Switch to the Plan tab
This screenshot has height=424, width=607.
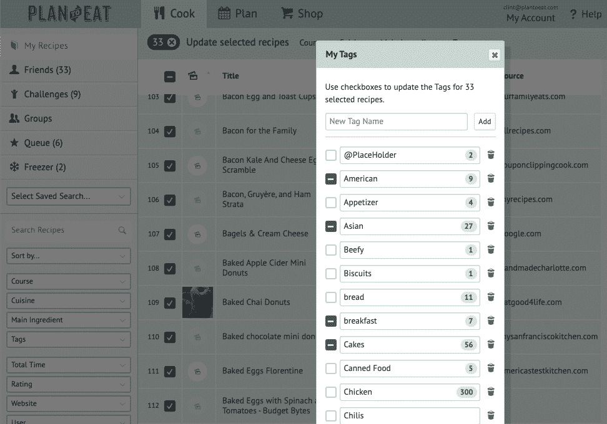[x=237, y=14]
